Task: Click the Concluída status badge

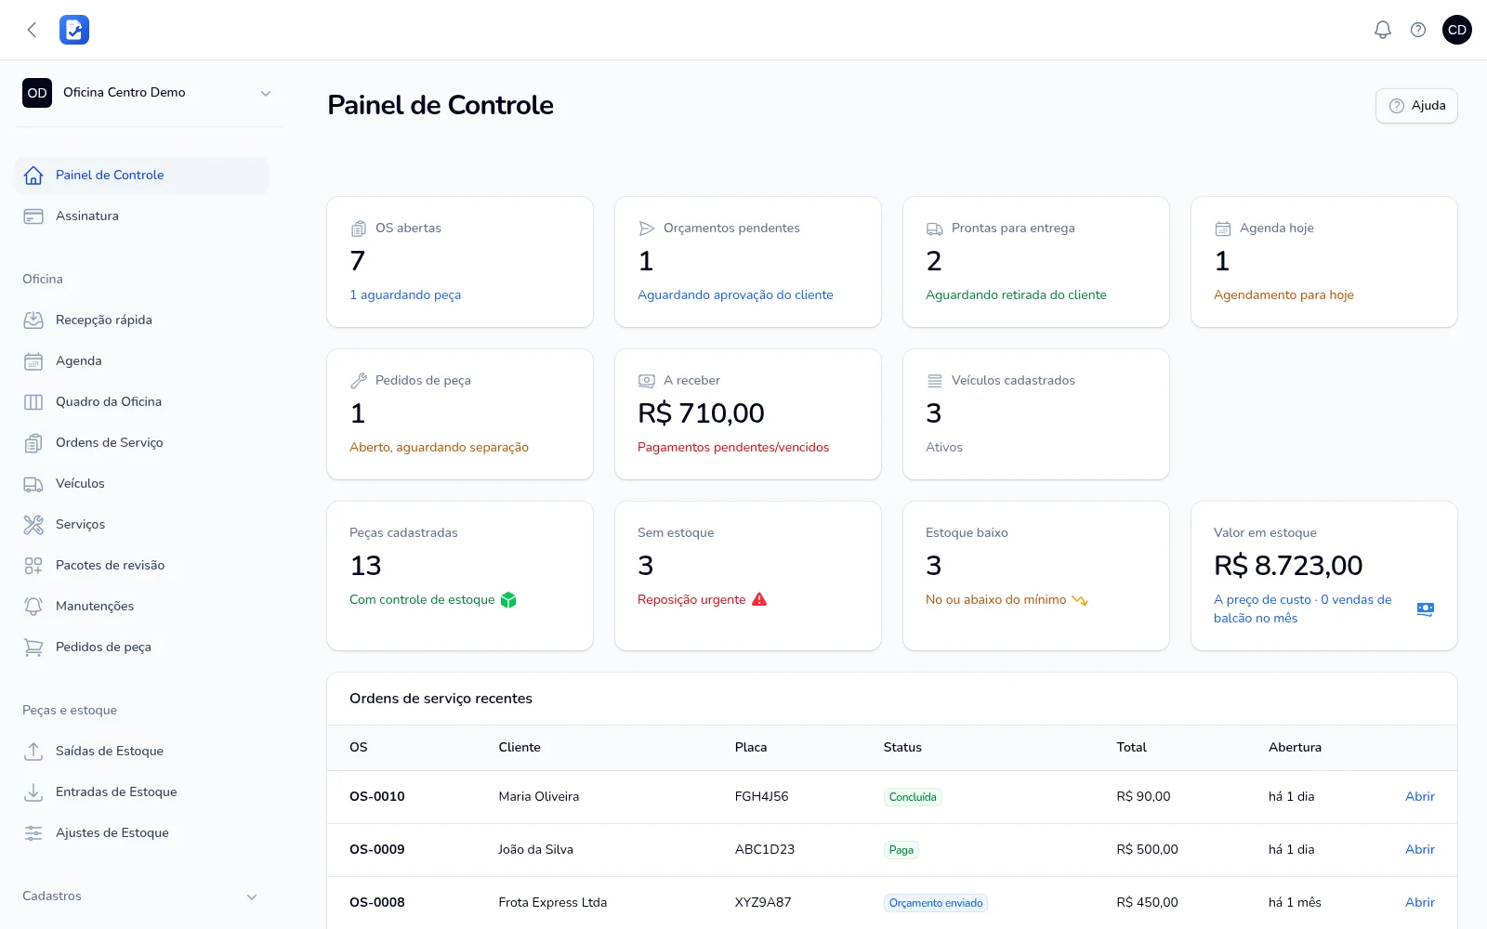Action: (913, 797)
